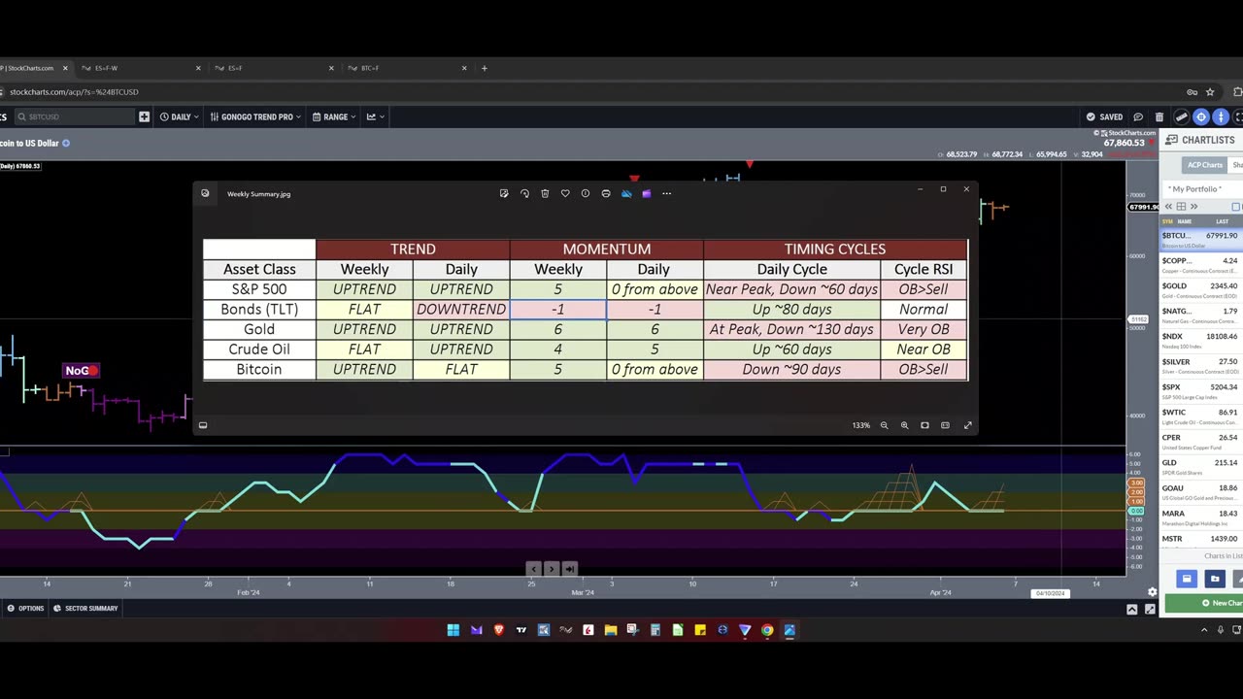Image resolution: width=1243 pixels, height=699 pixels.
Task: Rotate the Weekly Summary image
Action: [x=524, y=193]
